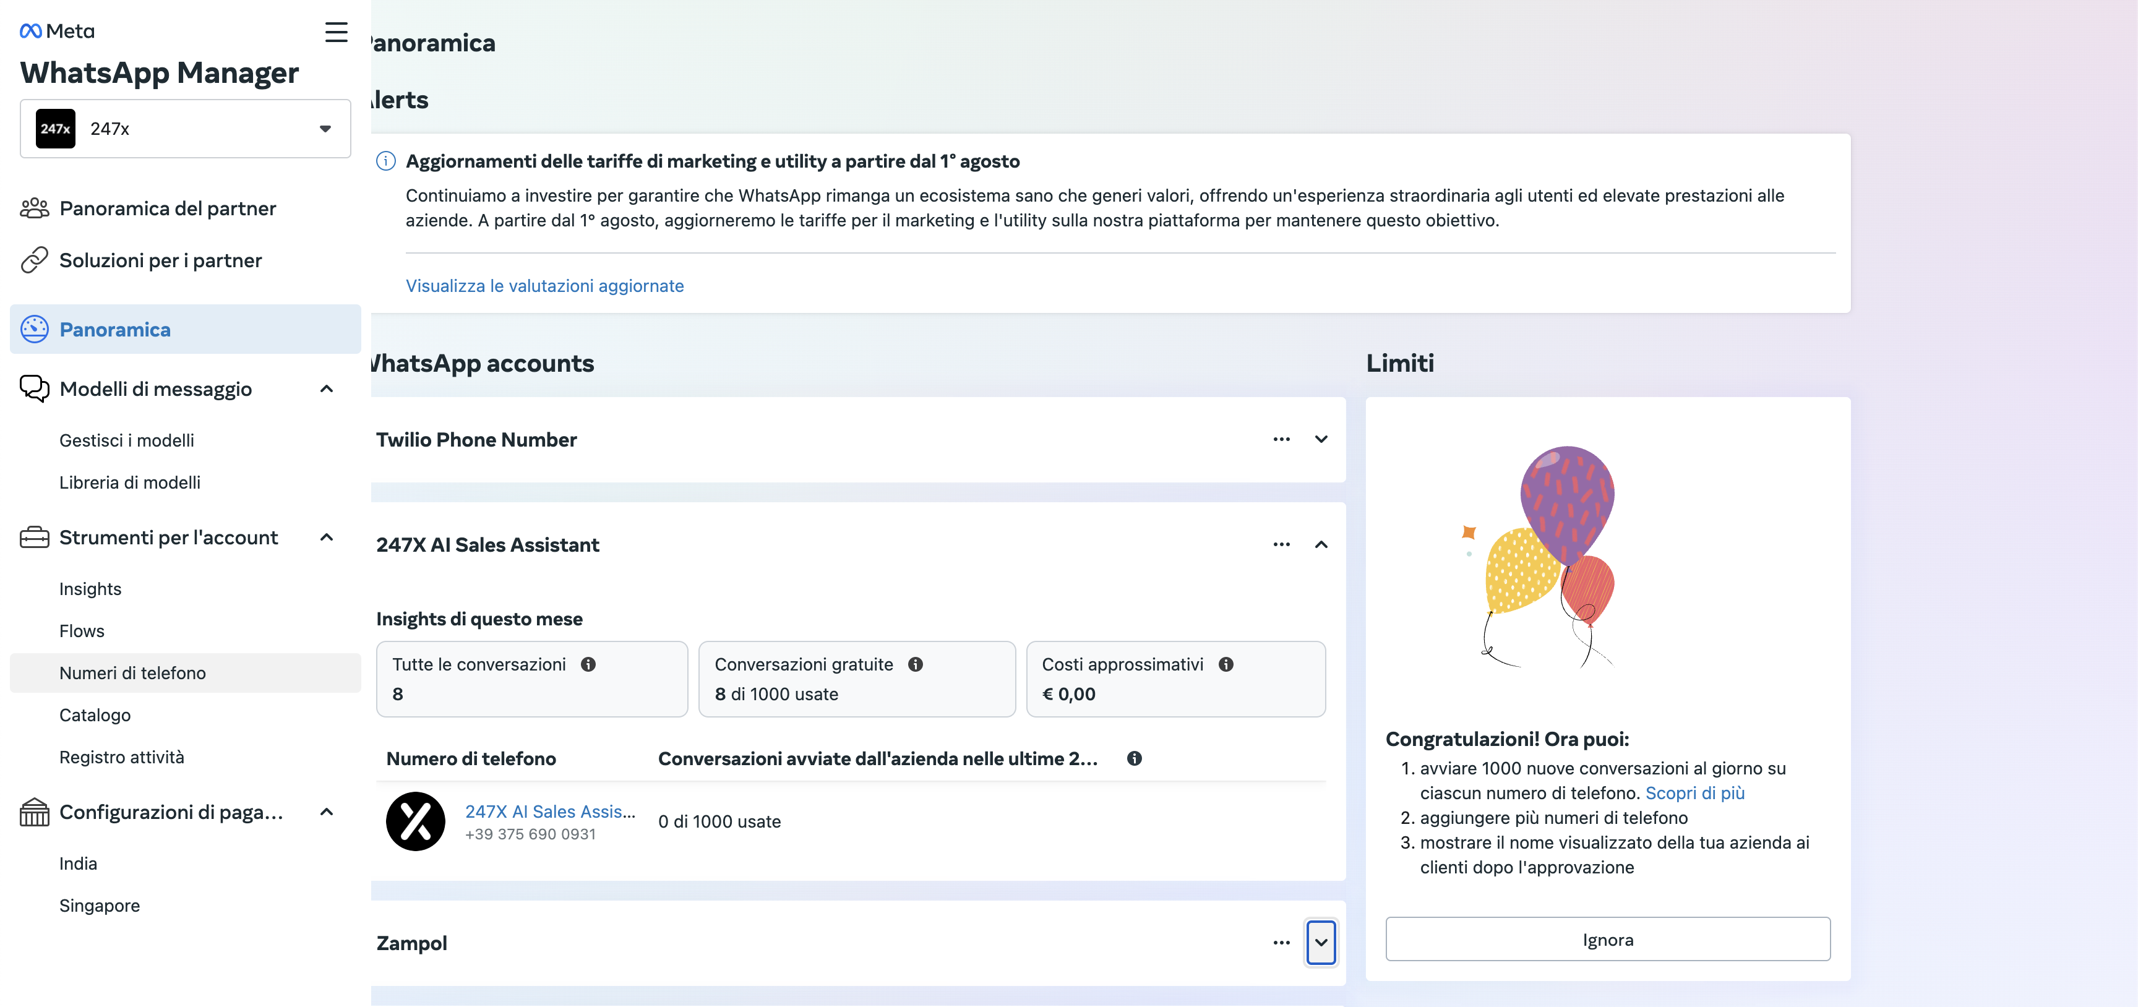This screenshot has width=2138, height=1007.
Task: Click info icon next to Tutte le conversazioni
Action: tap(588, 664)
